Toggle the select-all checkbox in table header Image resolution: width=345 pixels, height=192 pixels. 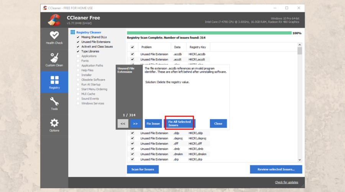[132, 47]
